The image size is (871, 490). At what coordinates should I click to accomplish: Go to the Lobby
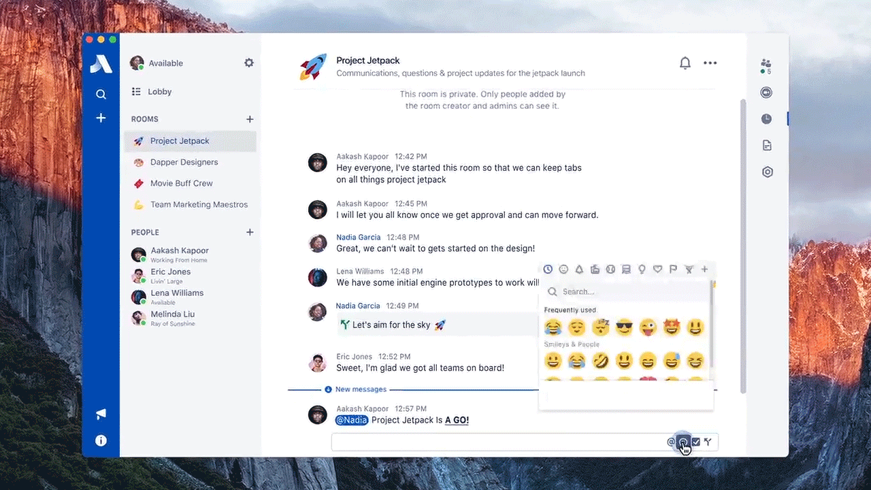[151, 92]
